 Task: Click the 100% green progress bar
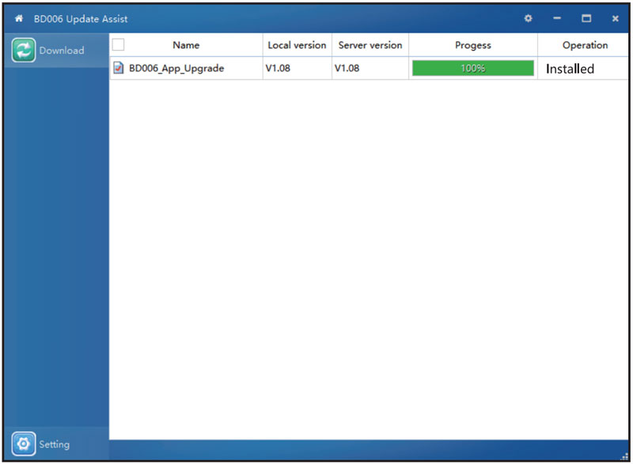473,68
